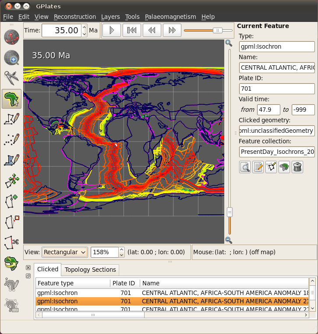The image size is (318, 334).
Task: Click clone feature Africa button
Action: (x=284, y=167)
